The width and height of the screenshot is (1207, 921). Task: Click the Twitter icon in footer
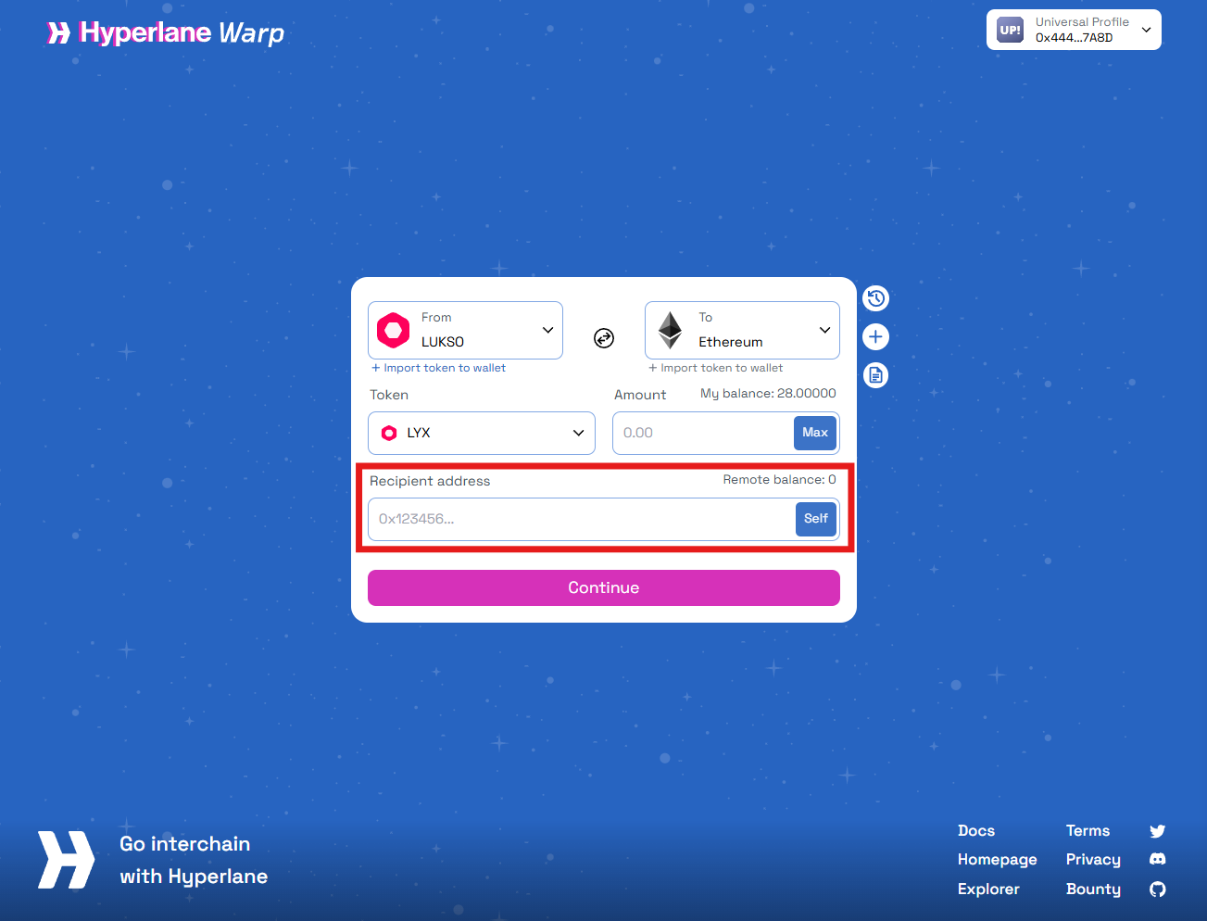pos(1158,831)
